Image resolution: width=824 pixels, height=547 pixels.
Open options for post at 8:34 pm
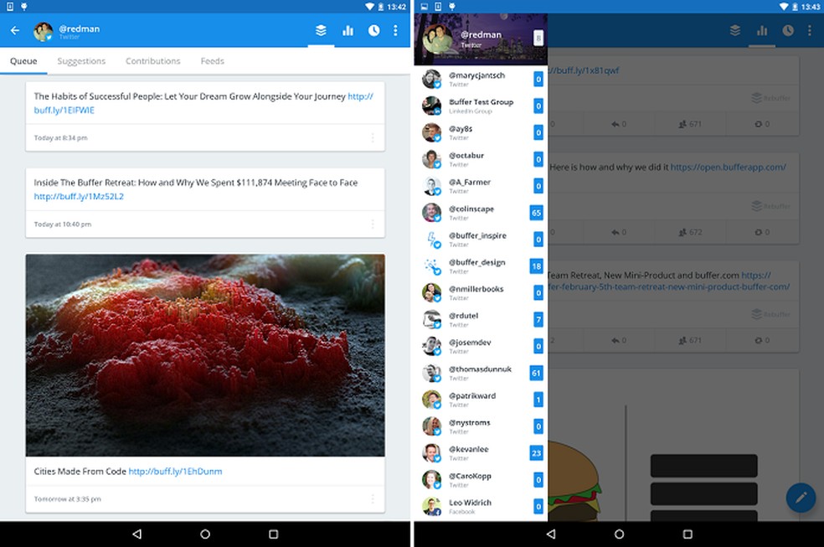(373, 137)
